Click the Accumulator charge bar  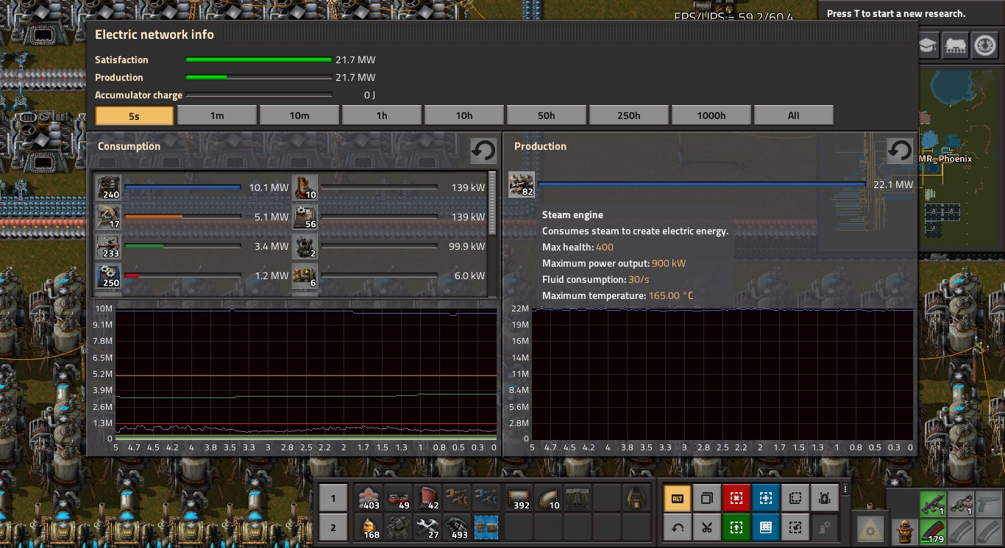coord(259,95)
